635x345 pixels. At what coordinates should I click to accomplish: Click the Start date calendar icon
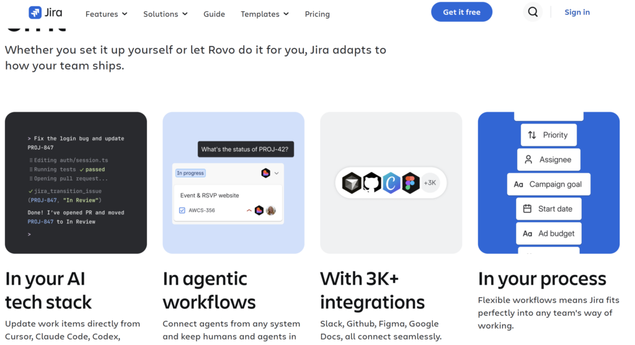(527, 208)
